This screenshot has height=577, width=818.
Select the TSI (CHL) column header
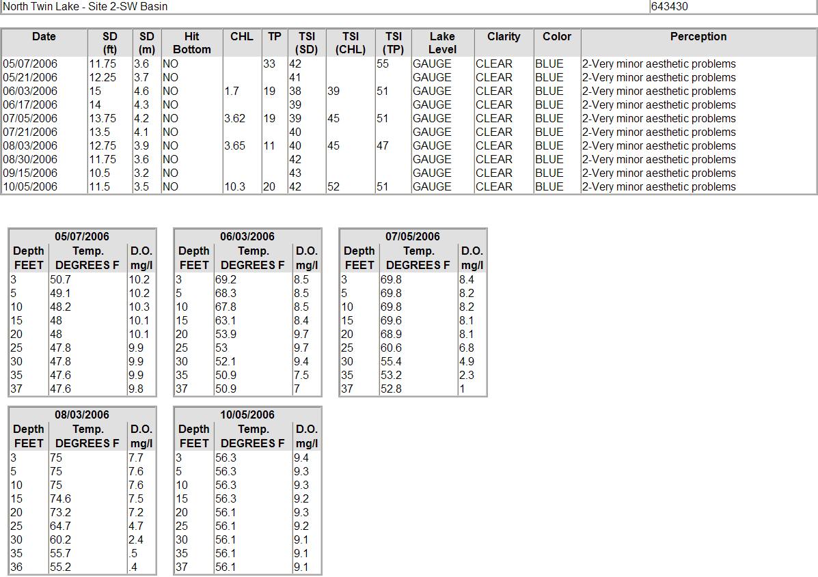point(350,43)
